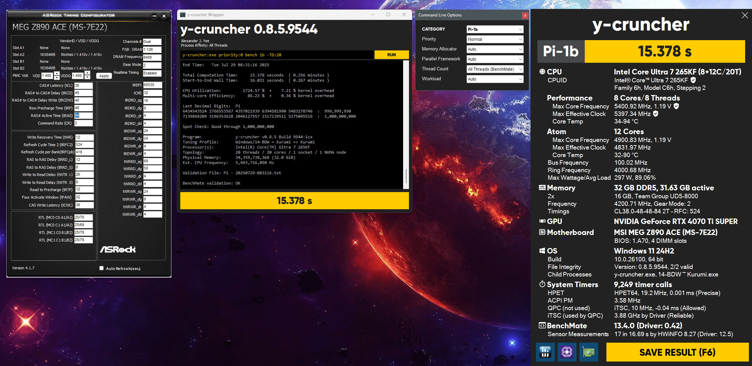
Task: Click the CPUID verified shield badge
Action: [693, 80]
